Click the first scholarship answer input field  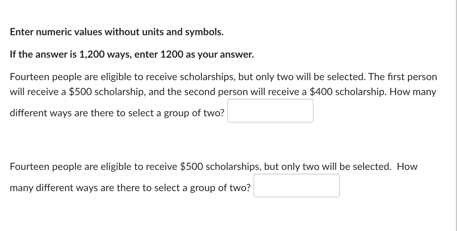click(x=270, y=111)
